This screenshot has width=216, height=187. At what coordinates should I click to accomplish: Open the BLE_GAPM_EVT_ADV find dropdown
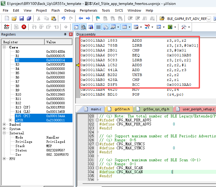(x=209, y=19)
